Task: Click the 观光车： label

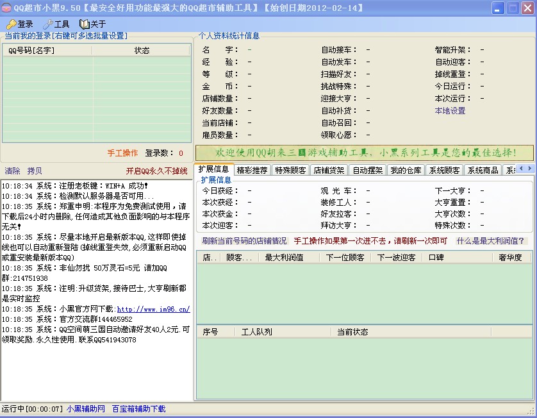Action: [339, 190]
